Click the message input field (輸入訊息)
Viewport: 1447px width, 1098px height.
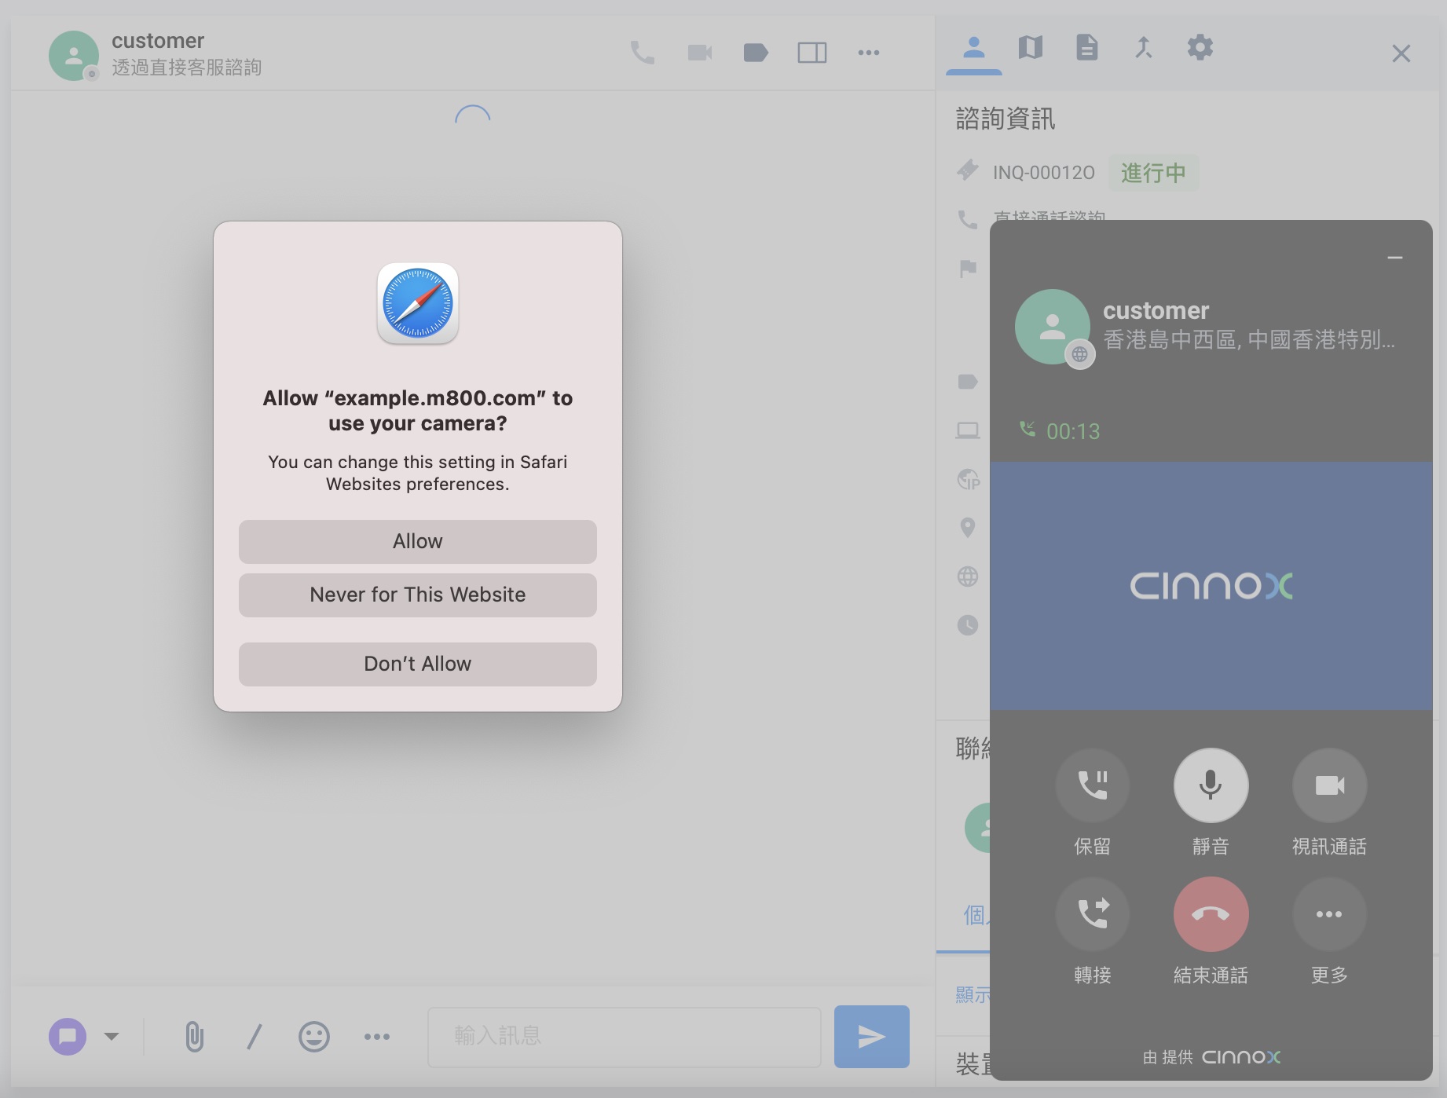pyautogui.click(x=625, y=1037)
